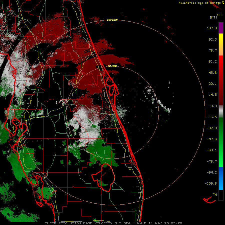Click the TH label below color bar
This screenshot has width=225, height=225.
[215, 195]
